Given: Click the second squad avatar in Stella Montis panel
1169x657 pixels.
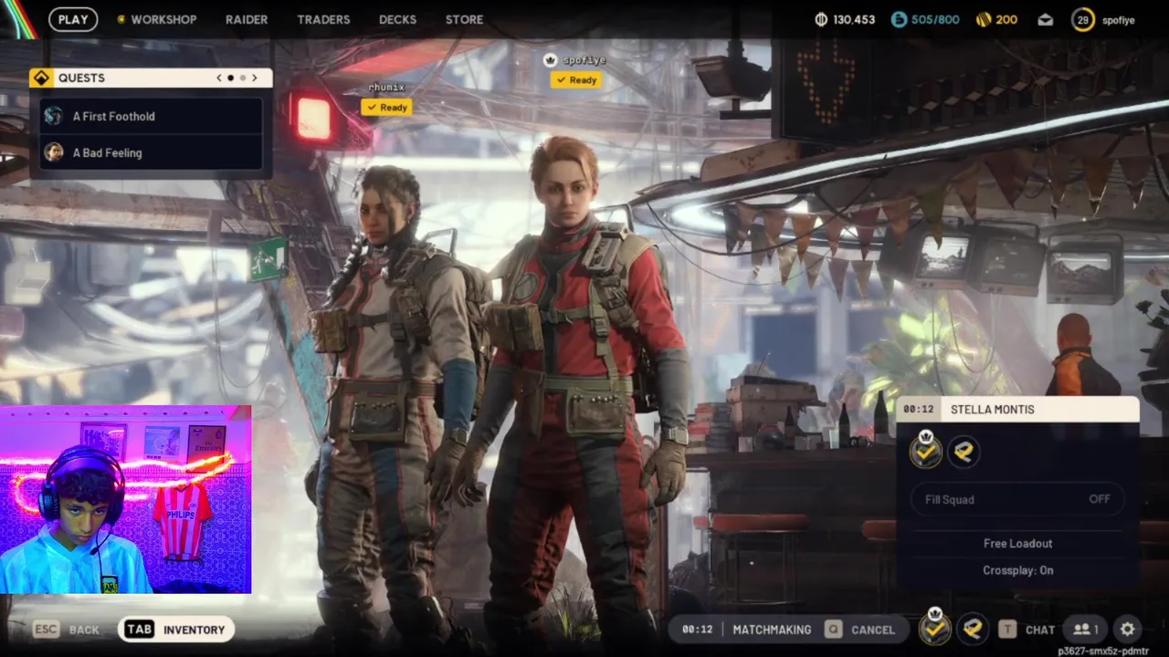Looking at the screenshot, I should tap(964, 451).
